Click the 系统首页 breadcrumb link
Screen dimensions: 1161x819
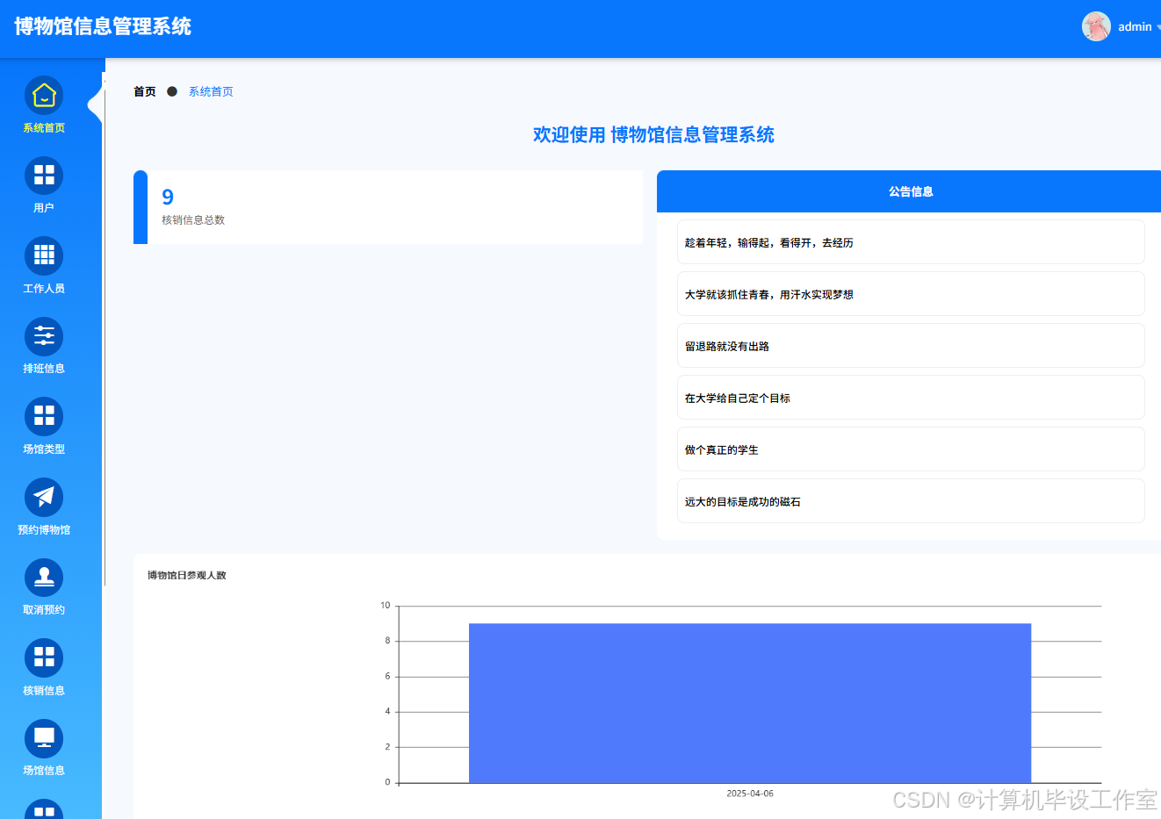coord(211,91)
